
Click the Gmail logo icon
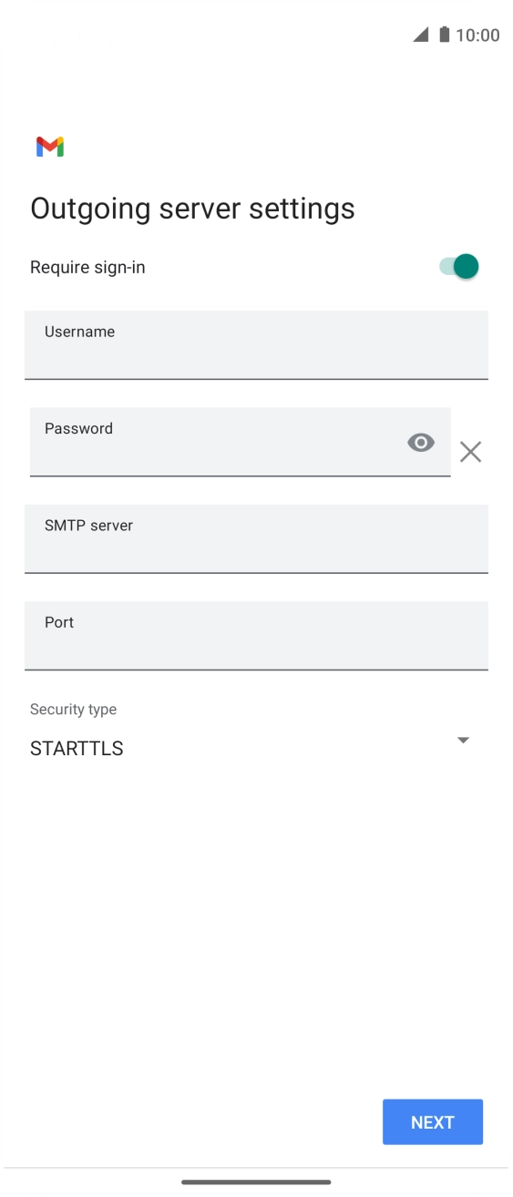click(50, 147)
